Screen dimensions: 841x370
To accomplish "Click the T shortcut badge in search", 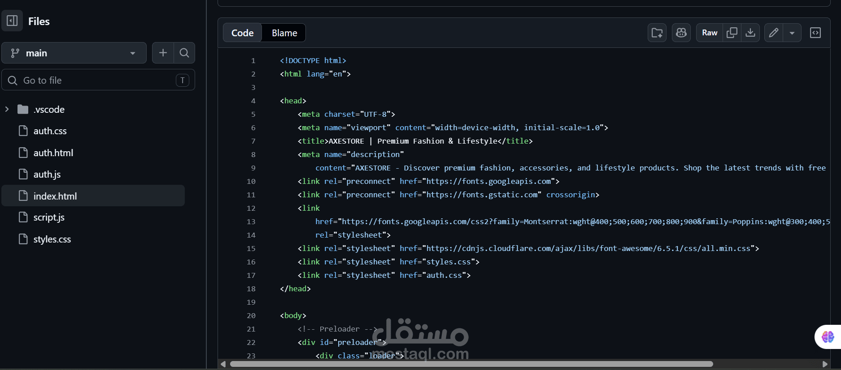I will (x=183, y=80).
